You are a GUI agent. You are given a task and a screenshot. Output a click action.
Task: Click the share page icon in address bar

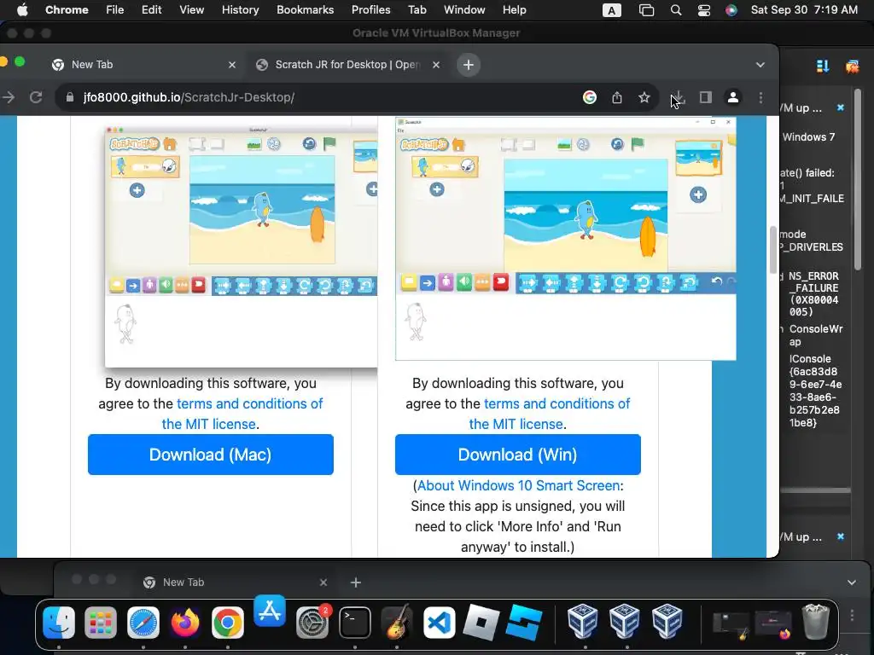(x=616, y=97)
